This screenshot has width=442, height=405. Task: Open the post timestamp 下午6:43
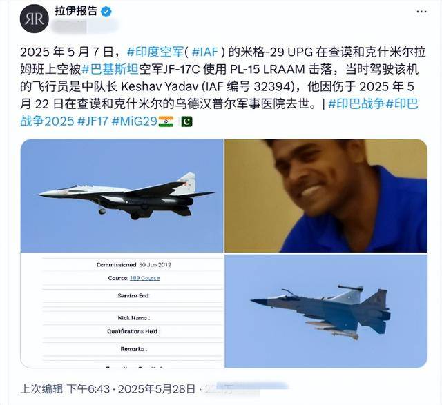(88, 389)
